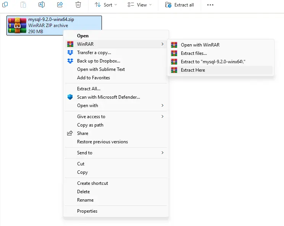Image resolution: width=284 pixels, height=226 pixels.
Task: Click the Paste clipboard icon in toolbar
Action: pos(23,5)
